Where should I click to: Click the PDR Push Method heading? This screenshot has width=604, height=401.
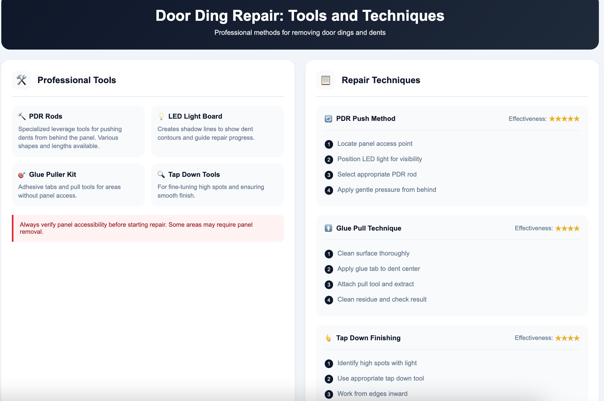(x=365, y=119)
